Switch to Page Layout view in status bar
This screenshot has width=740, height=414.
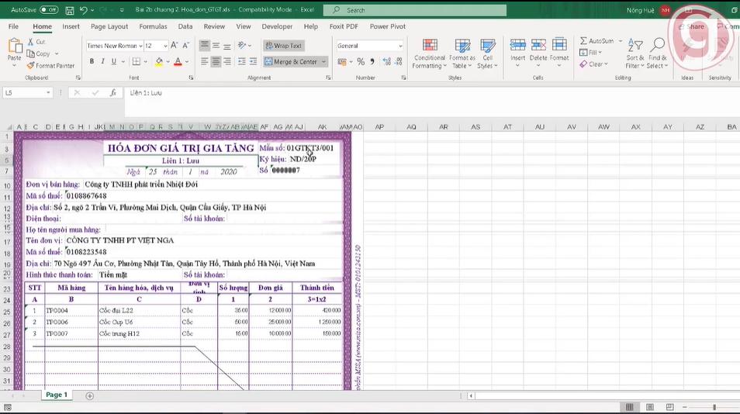(x=651, y=407)
